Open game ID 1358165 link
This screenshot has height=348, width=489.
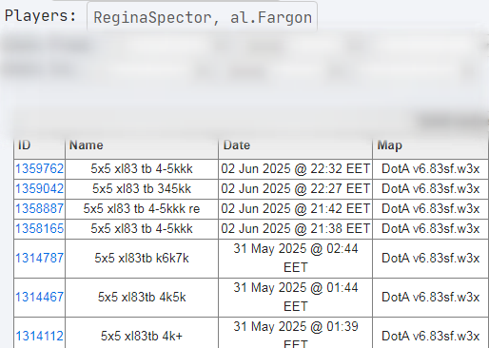(40, 228)
